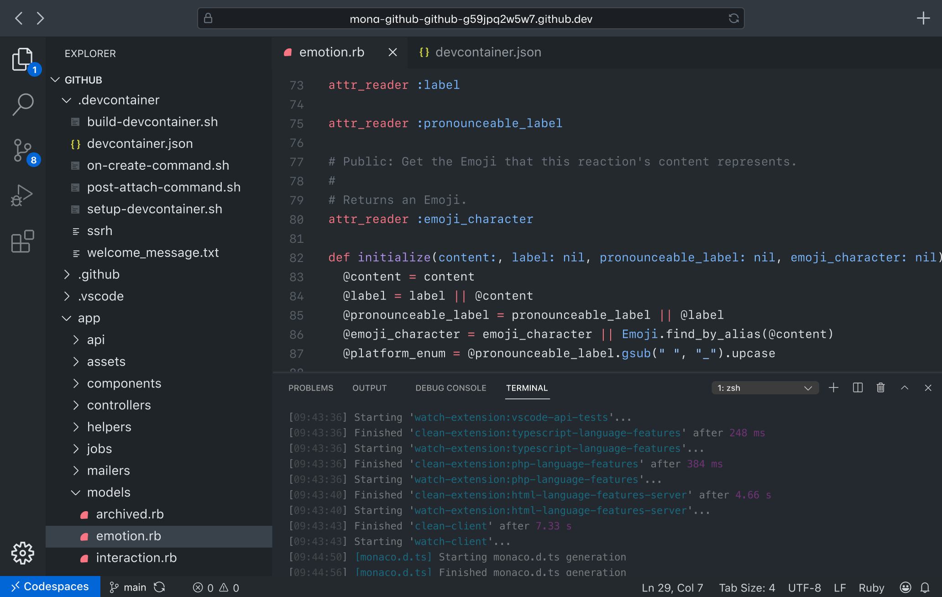This screenshot has width=942, height=597.
Task: Open the Manage settings gear
Action: pos(22,553)
